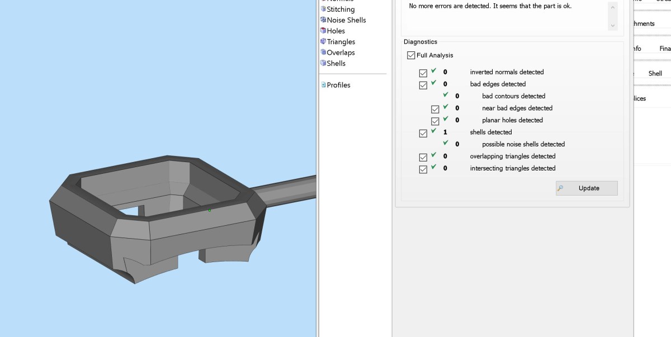Click the Update button

pos(587,188)
